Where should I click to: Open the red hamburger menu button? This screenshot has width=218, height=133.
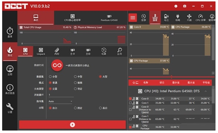pos(133,18)
